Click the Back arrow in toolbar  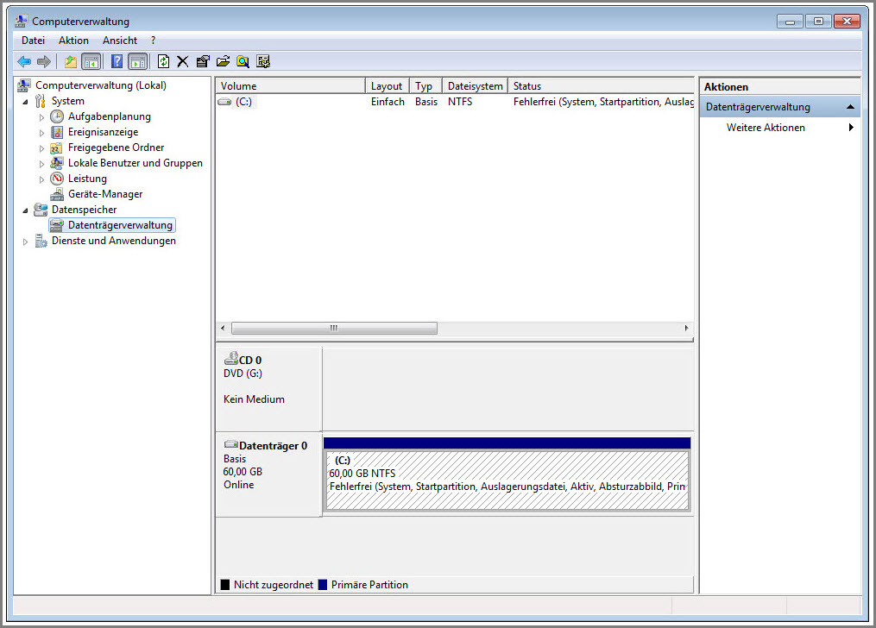(24, 61)
